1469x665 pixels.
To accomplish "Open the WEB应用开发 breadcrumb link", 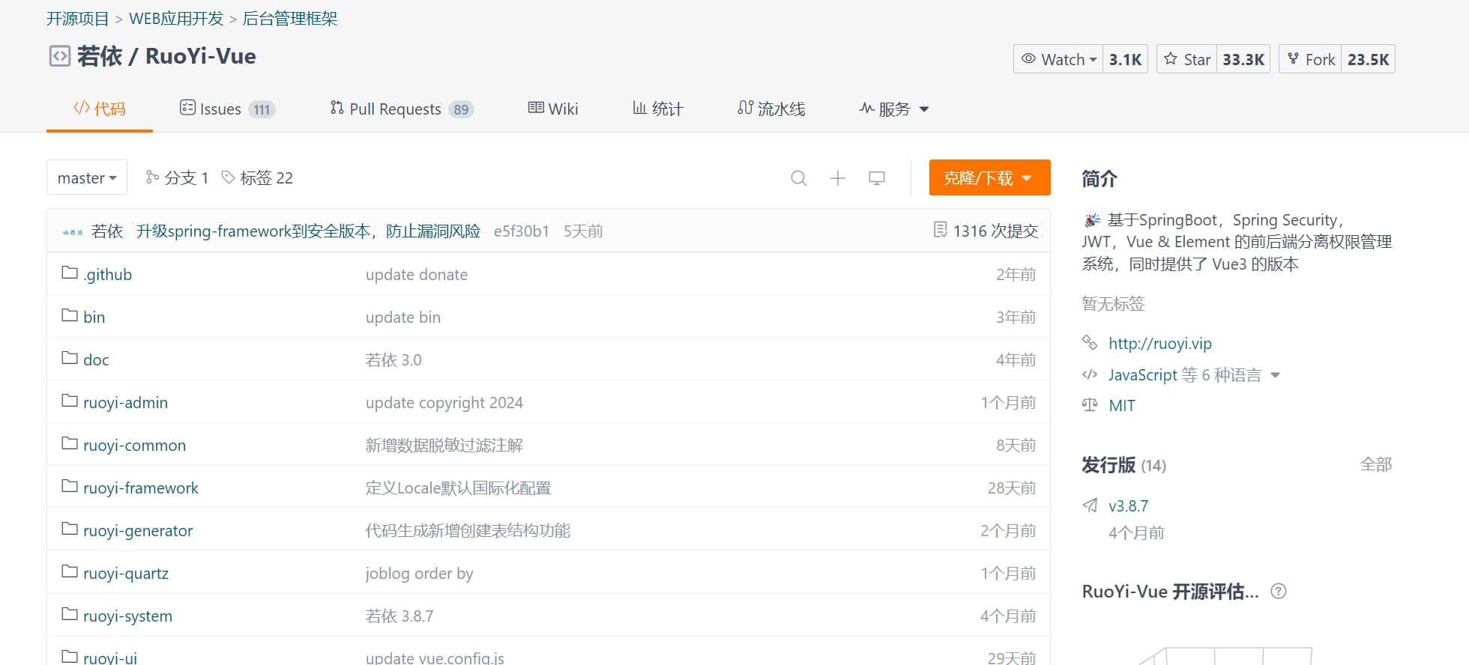I will click(176, 19).
